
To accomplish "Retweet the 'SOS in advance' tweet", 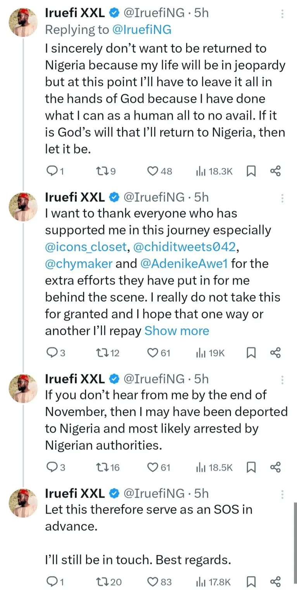I will coord(102,582).
